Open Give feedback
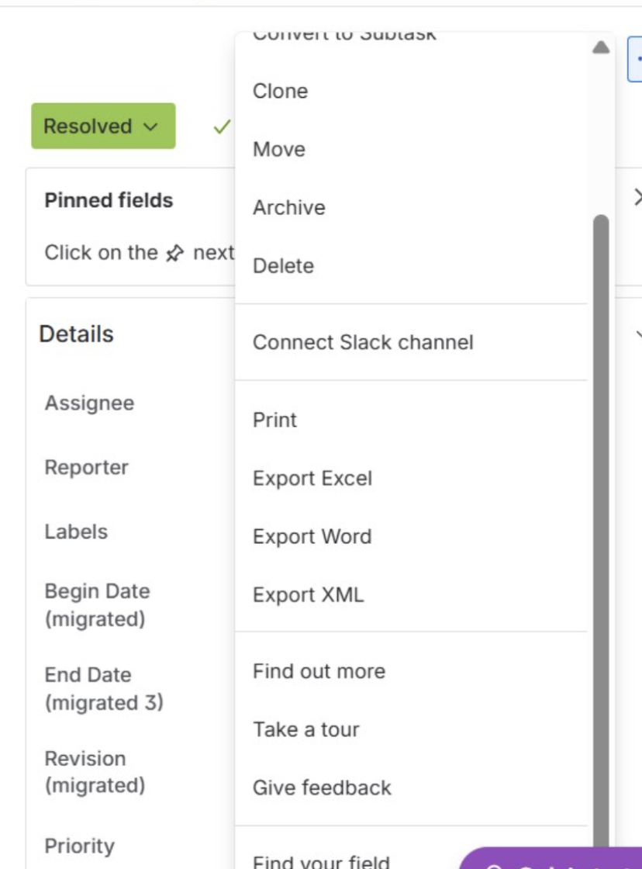Viewport: 642px width, 869px height. 322,788
